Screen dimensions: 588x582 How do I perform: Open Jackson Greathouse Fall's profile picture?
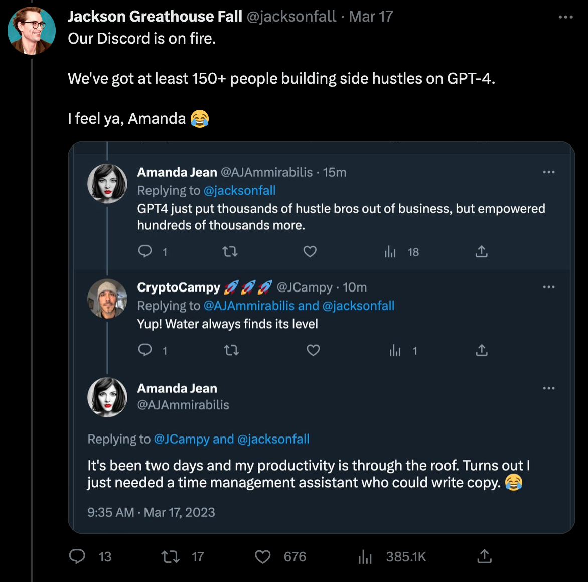pyautogui.click(x=32, y=31)
